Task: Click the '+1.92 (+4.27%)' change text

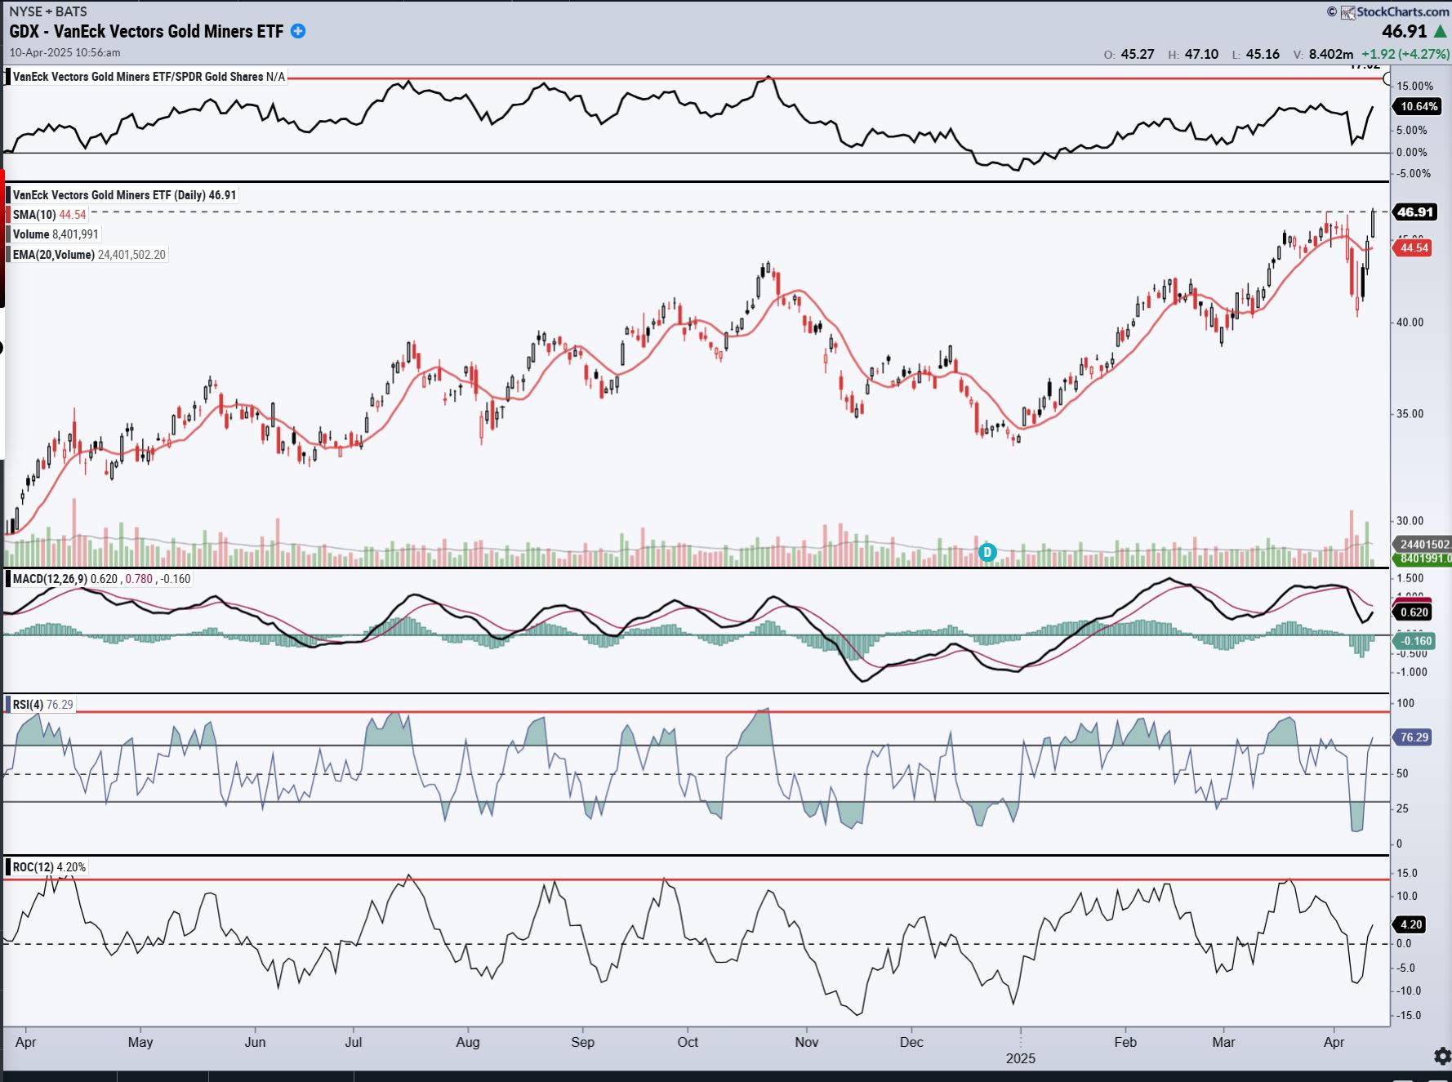Action: point(1405,54)
